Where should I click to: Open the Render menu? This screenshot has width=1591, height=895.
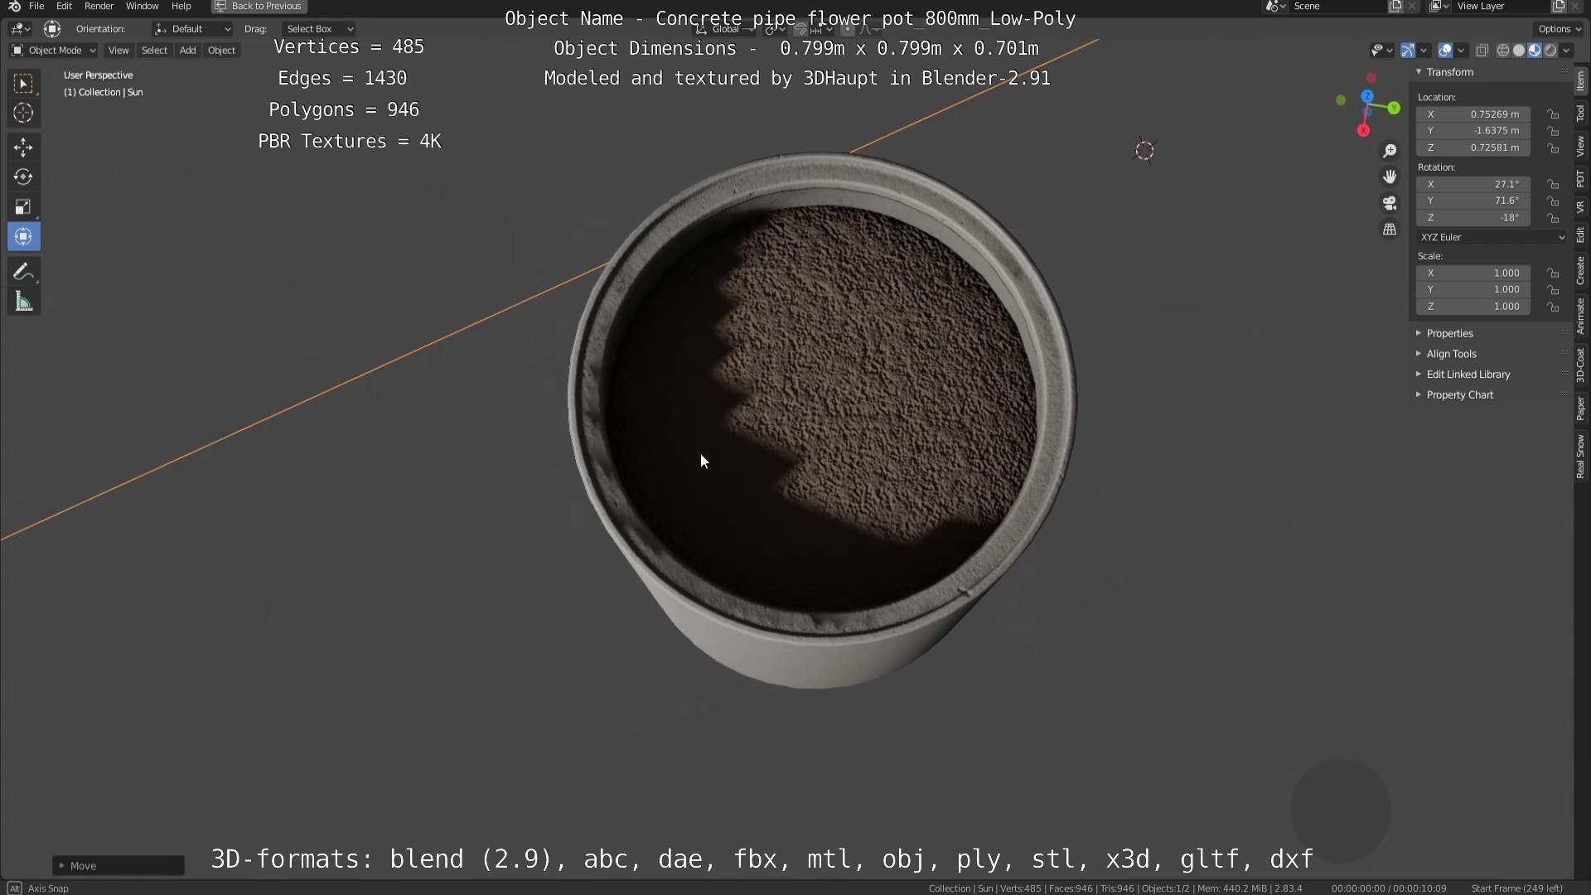[99, 6]
